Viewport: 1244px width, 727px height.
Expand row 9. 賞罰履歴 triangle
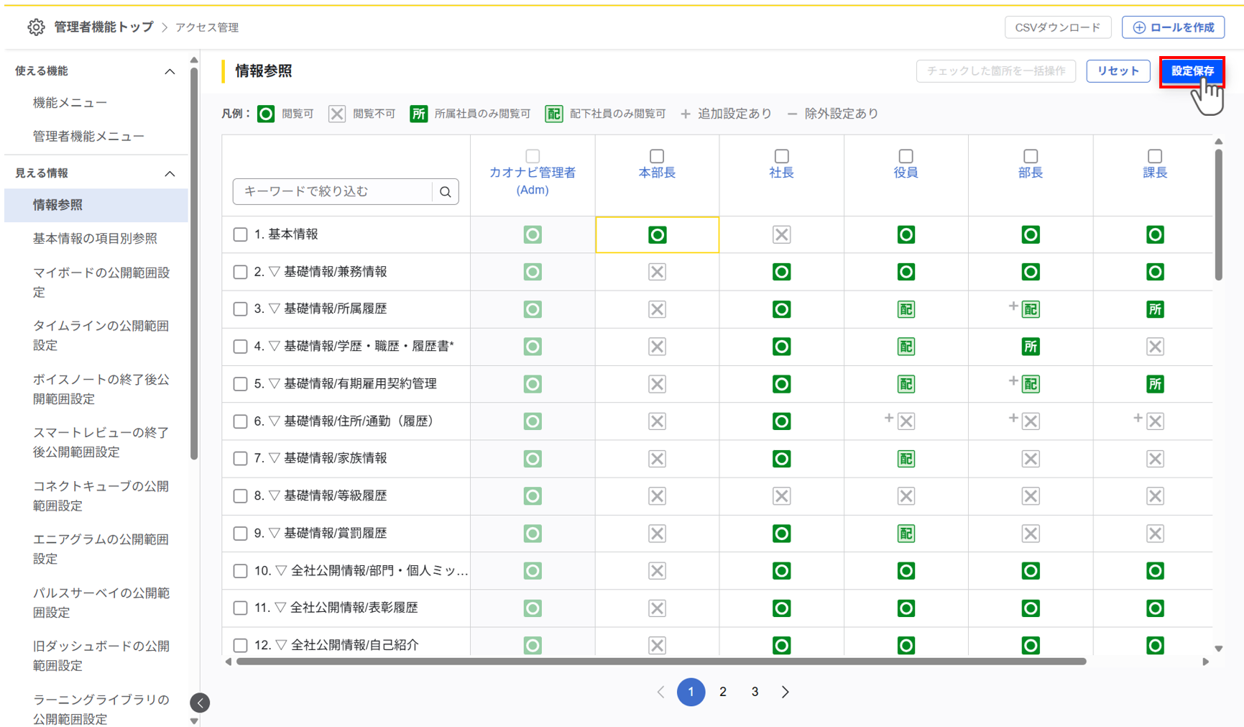[274, 534]
